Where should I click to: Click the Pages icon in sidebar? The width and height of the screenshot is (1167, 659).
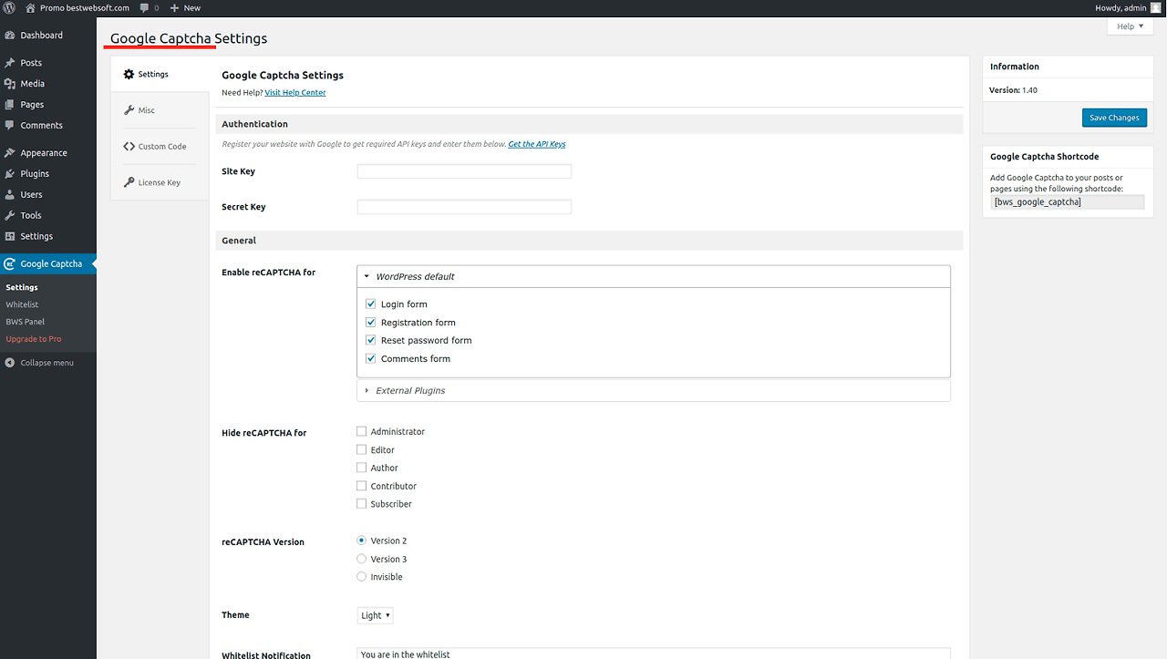point(10,105)
